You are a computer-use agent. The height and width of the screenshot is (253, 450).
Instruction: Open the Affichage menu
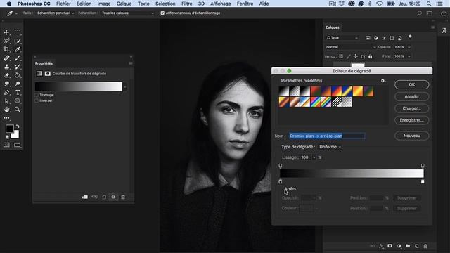tap(220, 4)
